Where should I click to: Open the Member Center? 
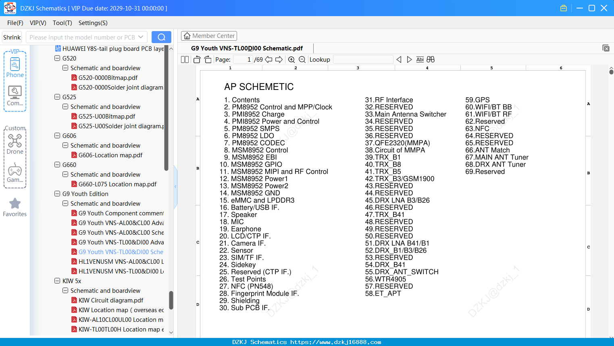209,36
